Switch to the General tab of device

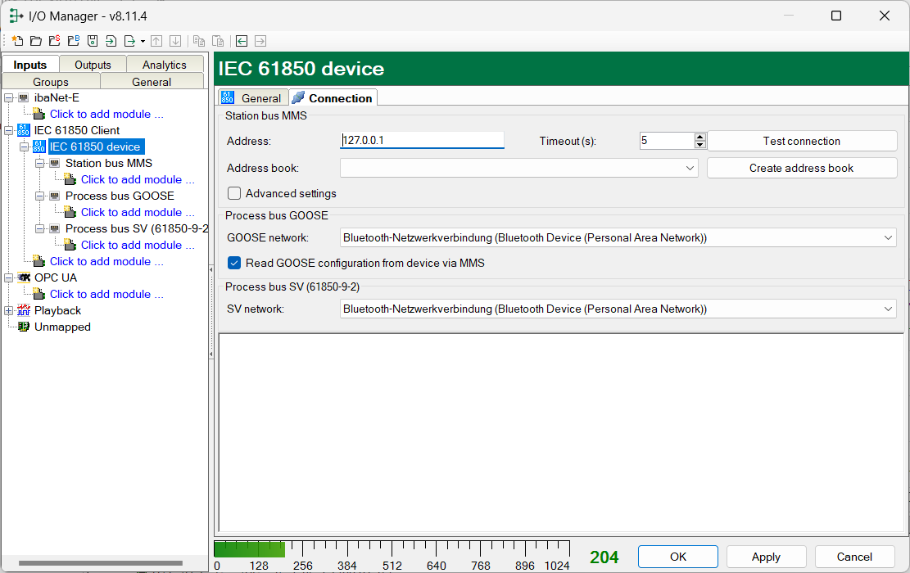[252, 98]
